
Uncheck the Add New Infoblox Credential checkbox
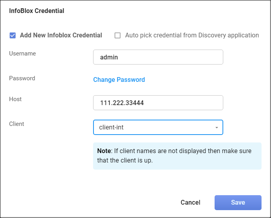click(x=13, y=35)
